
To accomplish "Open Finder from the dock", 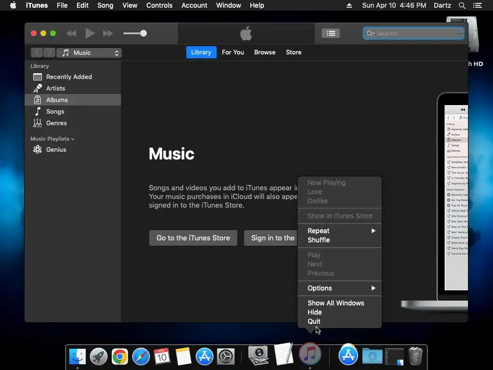I will [x=78, y=357].
